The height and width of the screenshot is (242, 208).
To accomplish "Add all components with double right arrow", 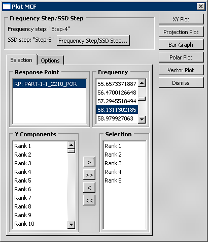I will click(x=89, y=175).
